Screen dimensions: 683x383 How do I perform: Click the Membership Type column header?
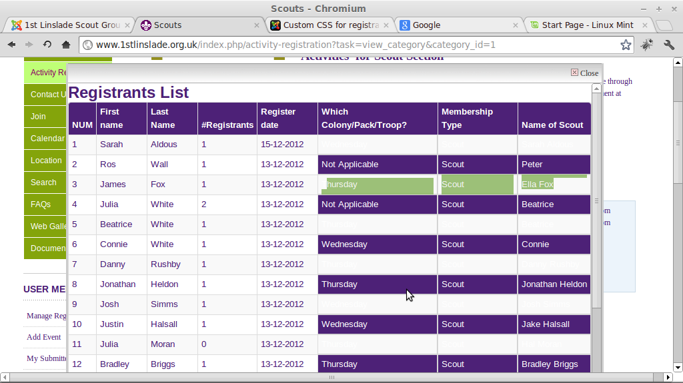478,119
